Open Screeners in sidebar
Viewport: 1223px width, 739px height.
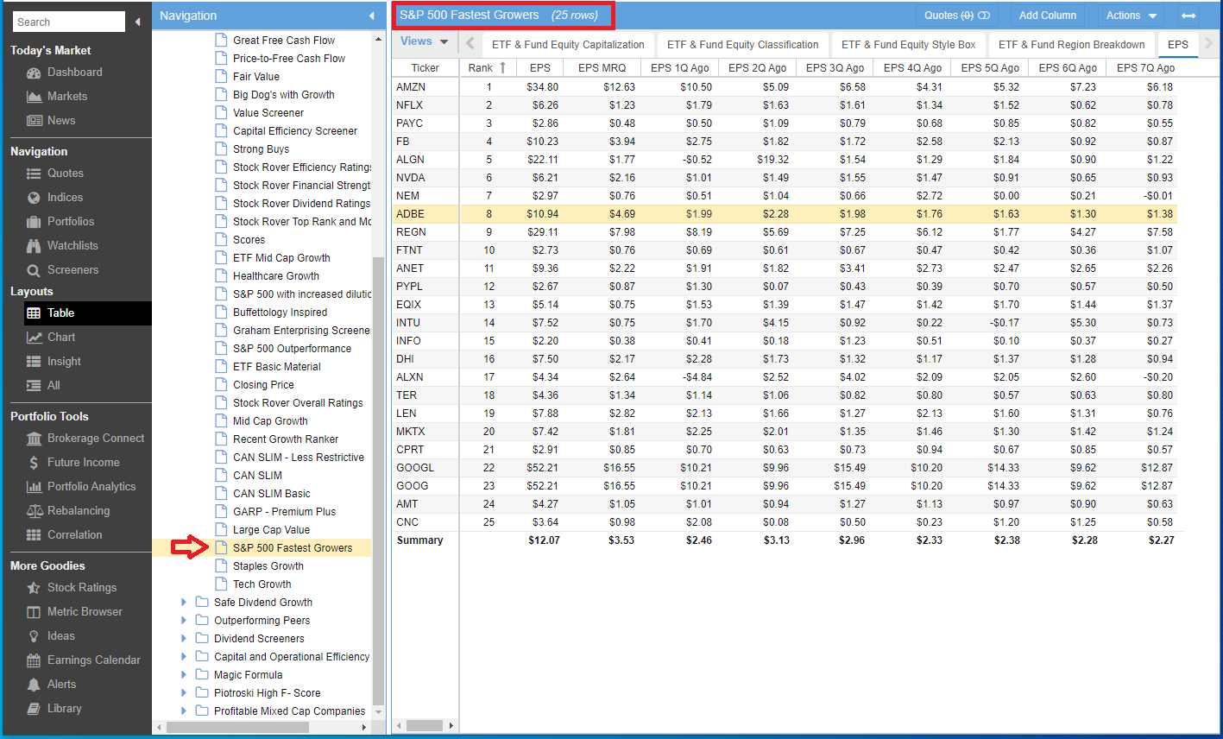coord(62,270)
